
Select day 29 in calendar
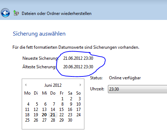pyautogui.click(x=61, y=120)
